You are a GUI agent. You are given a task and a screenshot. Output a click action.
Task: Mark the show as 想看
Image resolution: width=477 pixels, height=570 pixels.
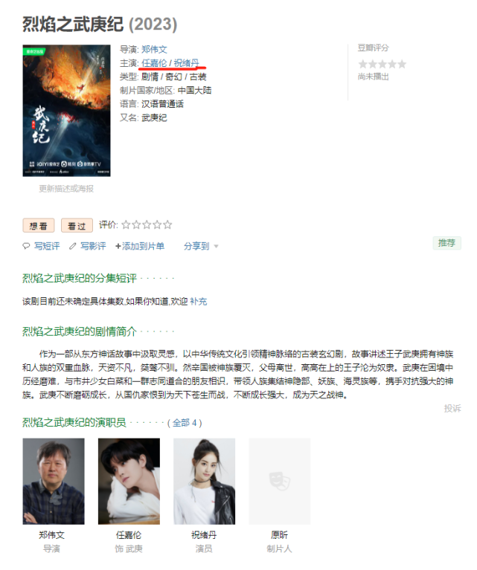tap(39, 226)
